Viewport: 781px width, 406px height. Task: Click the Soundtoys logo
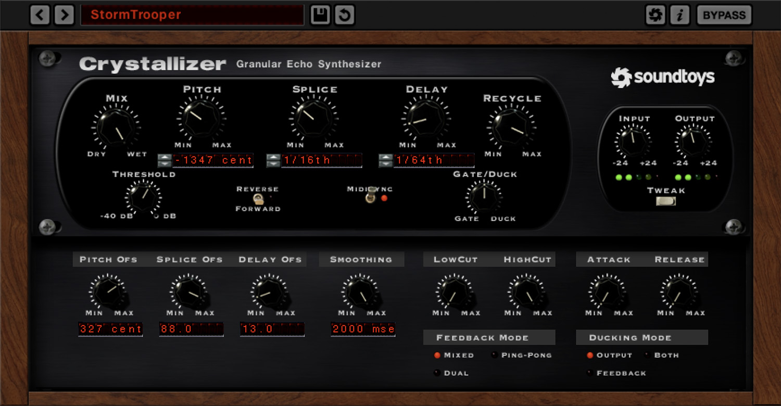pos(663,78)
